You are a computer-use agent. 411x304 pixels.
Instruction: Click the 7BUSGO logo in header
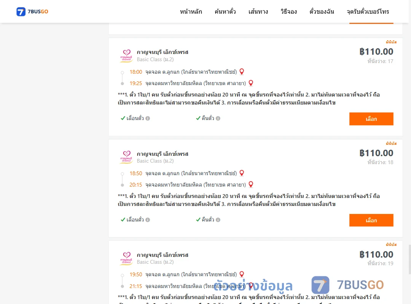click(32, 11)
